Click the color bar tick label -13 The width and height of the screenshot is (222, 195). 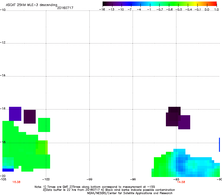[x=111, y=10]
